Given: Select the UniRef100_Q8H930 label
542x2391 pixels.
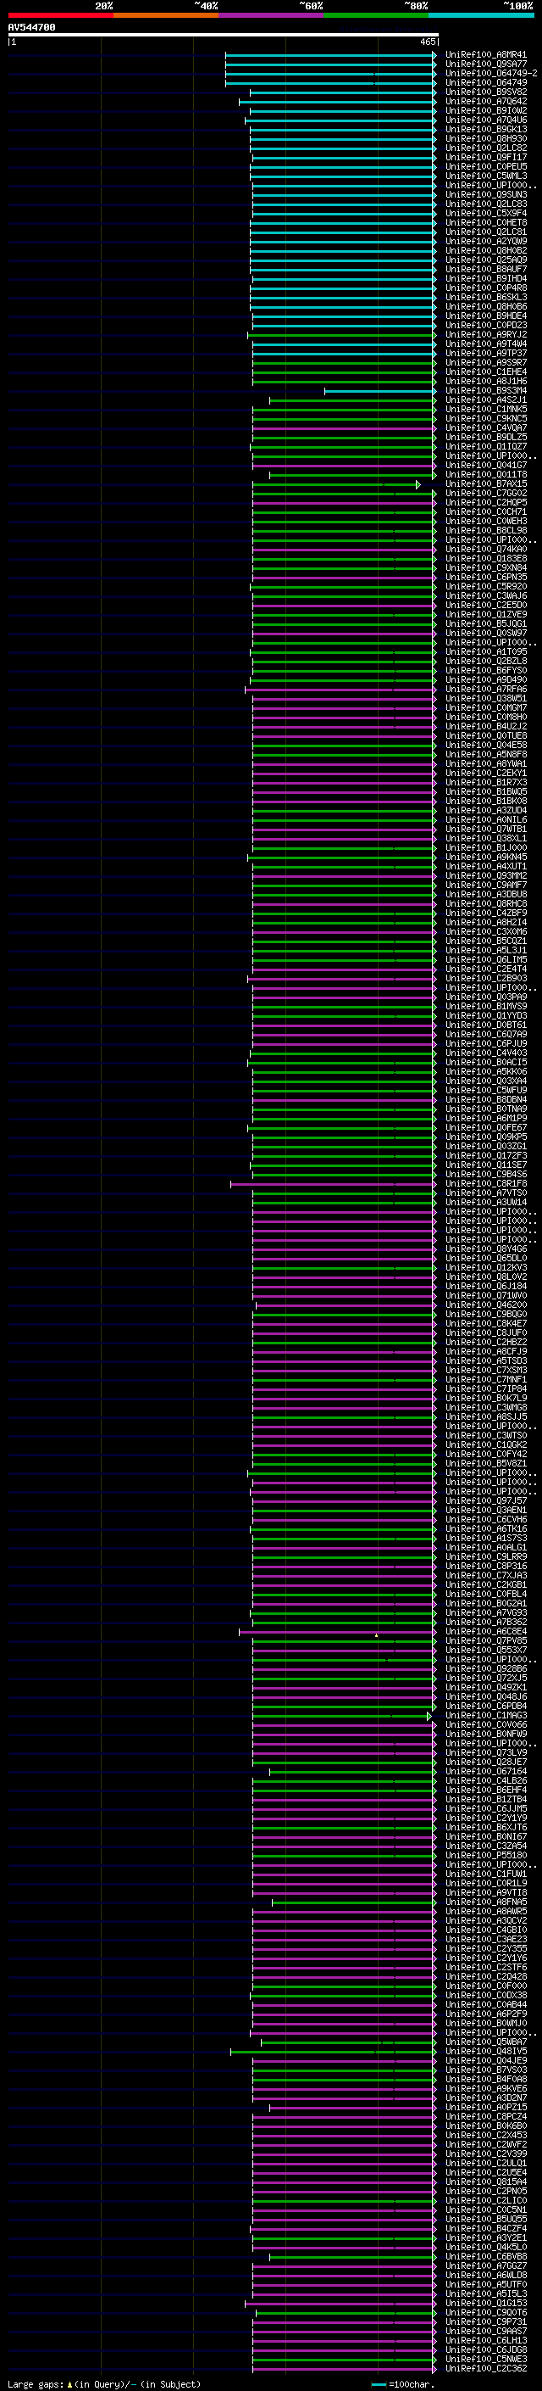Looking at the screenshot, I should pos(485,138).
